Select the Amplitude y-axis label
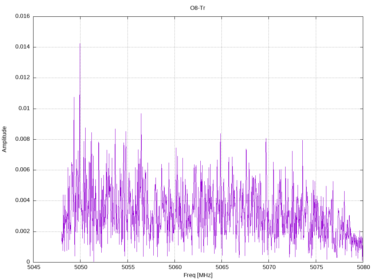The height and width of the screenshot is (280, 373). point(4,139)
